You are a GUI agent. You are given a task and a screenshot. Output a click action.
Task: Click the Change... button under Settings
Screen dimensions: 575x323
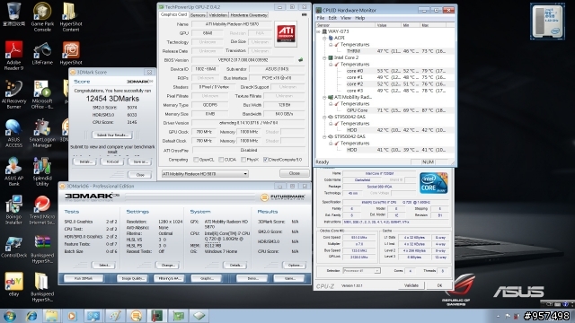[x=168, y=265]
